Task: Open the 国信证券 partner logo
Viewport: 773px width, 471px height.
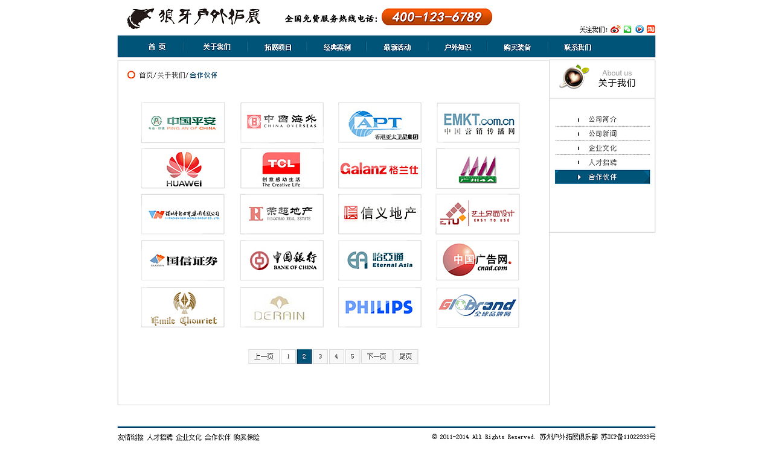Action: (183, 261)
